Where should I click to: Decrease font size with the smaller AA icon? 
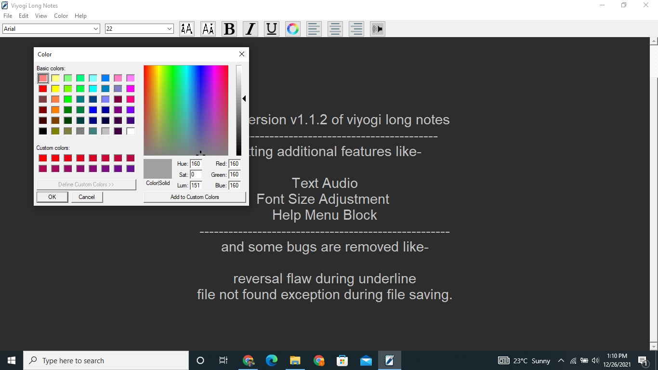[208, 29]
